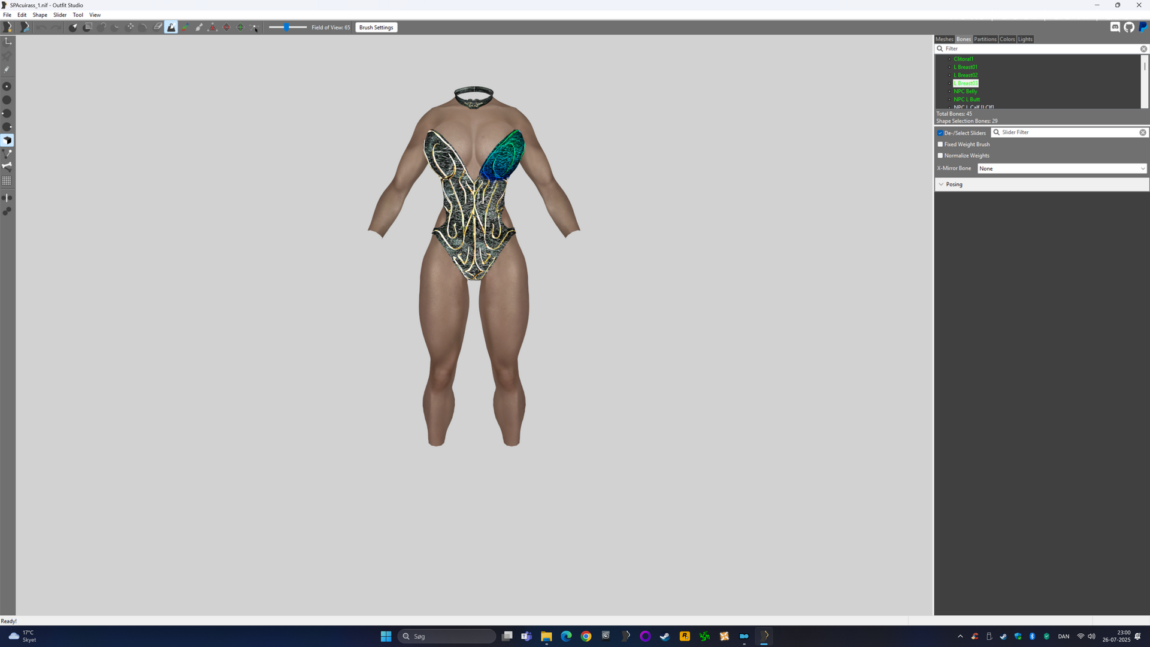Switch to the Partitions tab
The width and height of the screenshot is (1150, 647).
[x=985, y=40]
